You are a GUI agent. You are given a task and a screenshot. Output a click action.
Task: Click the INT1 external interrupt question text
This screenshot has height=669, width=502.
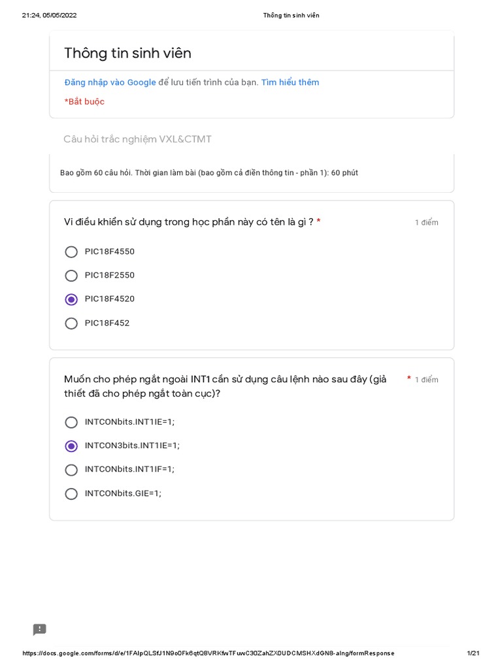[x=225, y=386]
